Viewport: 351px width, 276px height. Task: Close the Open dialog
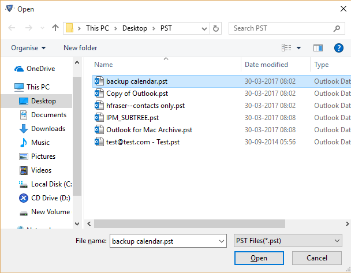click(x=343, y=9)
